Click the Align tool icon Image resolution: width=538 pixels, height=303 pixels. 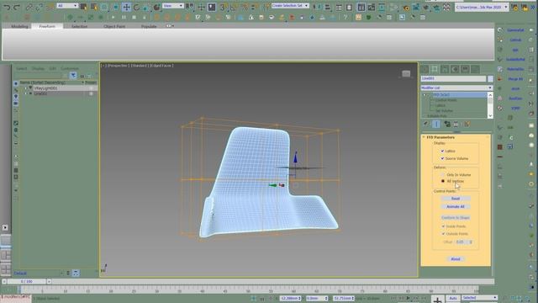point(328,7)
